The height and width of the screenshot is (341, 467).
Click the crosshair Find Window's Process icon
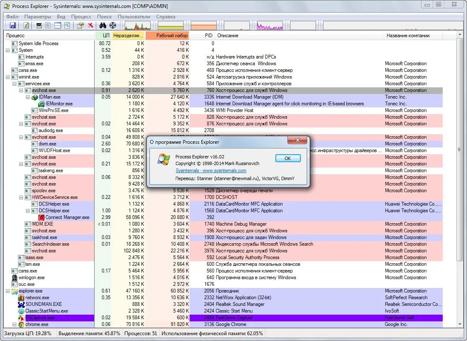pyautogui.click(x=113, y=25)
